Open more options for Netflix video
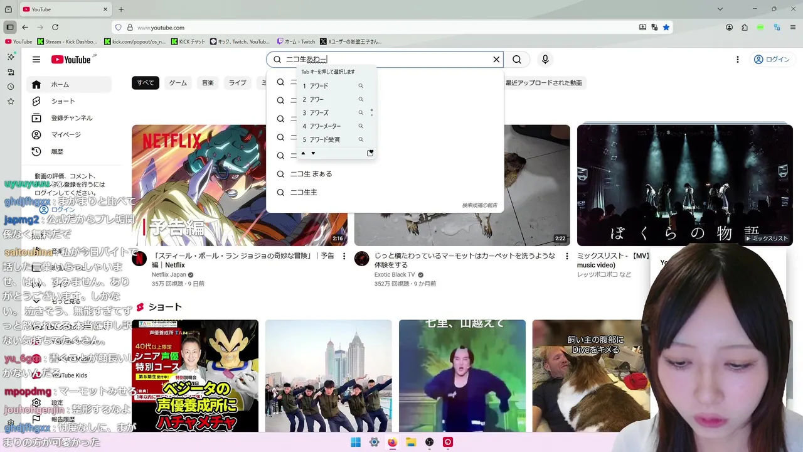Screen dimensions: 803x452 344,256
